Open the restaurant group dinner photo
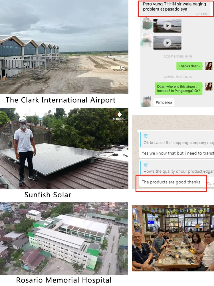This screenshot has height=286, width=214. click(173, 238)
